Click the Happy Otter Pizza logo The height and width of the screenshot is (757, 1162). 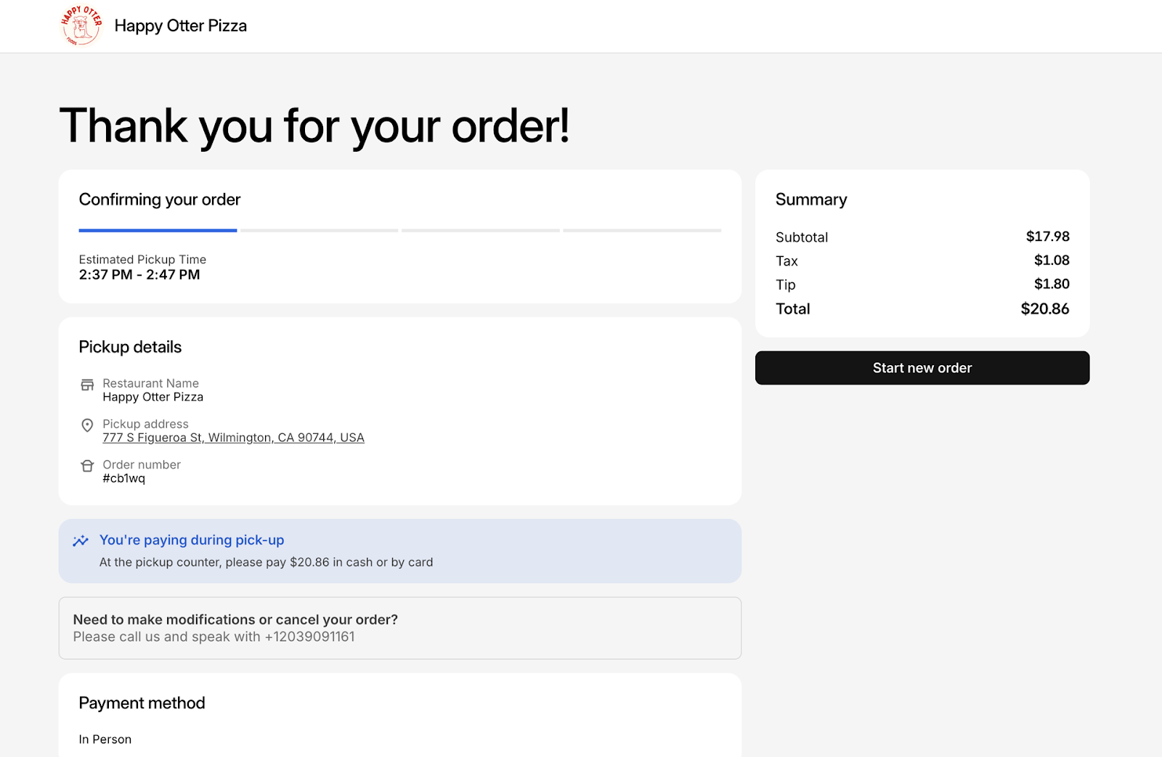click(81, 26)
